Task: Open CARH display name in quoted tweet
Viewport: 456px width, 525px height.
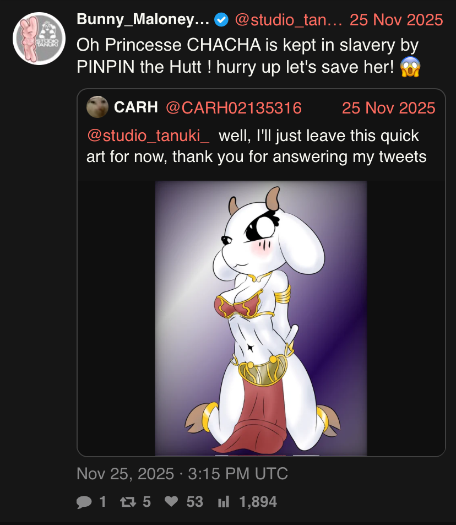Action: pos(136,107)
